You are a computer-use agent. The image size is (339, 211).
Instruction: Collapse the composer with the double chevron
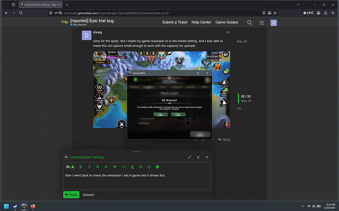click(x=198, y=157)
